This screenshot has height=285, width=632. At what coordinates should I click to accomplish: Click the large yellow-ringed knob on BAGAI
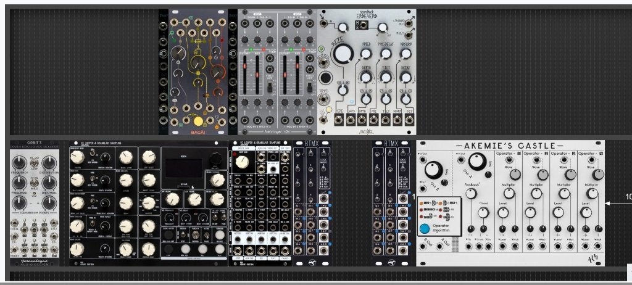point(198,62)
